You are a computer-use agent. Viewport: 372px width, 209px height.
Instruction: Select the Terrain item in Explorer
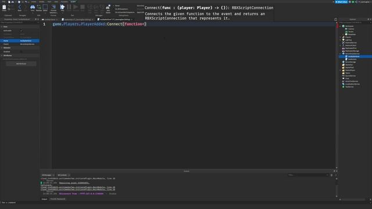point(350,31)
